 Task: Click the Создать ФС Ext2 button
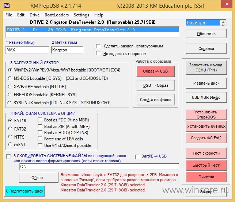206,138
